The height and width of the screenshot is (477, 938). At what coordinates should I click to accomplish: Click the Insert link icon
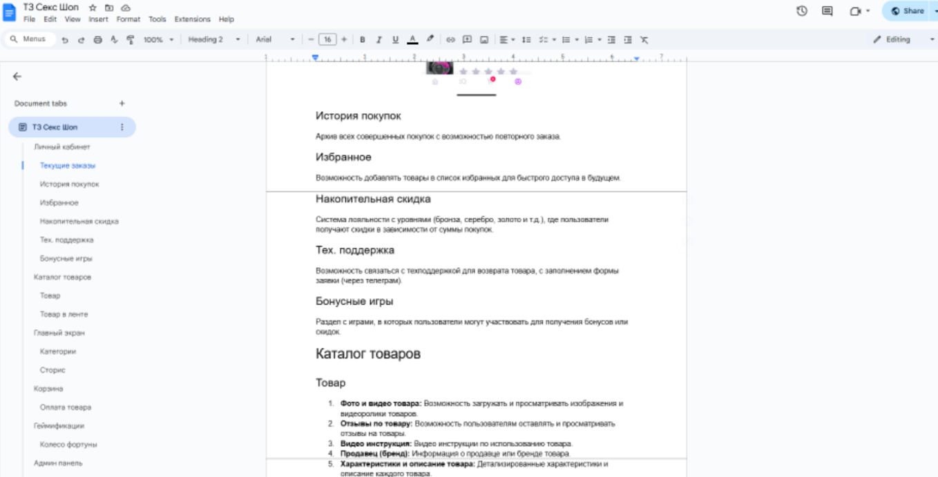point(450,40)
